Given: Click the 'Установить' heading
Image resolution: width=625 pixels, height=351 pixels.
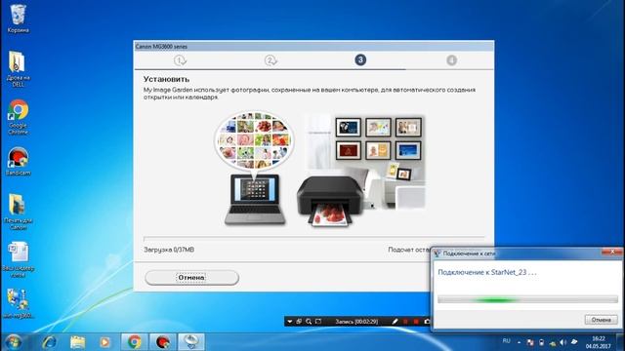Looking at the screenshot, I should 166,79.
